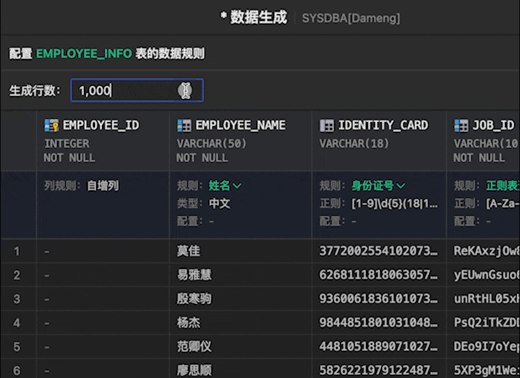Click the name cell 范卿仪 in row 5

tap(194, 346)
